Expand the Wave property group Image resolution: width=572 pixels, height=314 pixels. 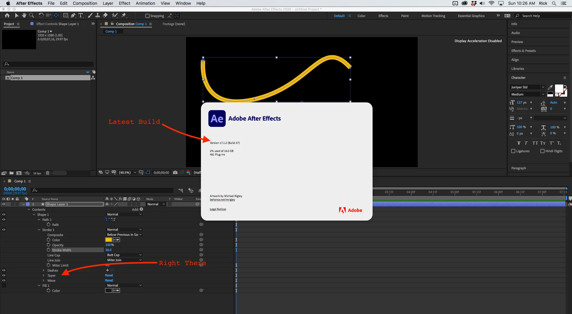pyautogui.click(x=44, y=281)
